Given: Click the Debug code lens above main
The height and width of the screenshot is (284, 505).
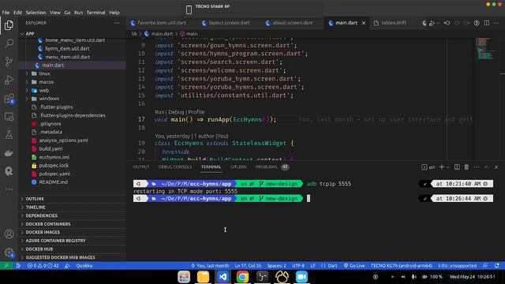Looking at the screenshot, I should pos(176,112).
